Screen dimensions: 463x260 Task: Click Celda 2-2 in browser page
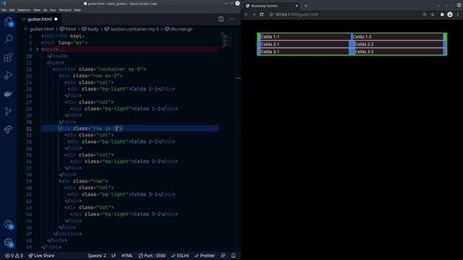coord(364,44)
